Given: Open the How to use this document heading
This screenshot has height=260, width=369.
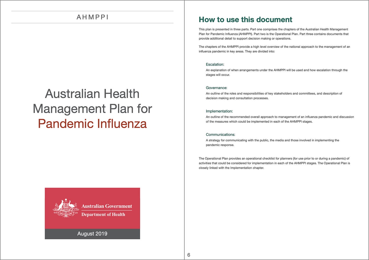Looking at the screenshot, I should (246, 19).
